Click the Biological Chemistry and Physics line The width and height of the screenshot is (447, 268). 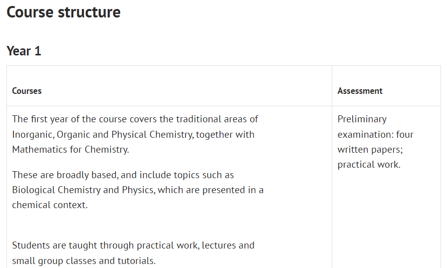click(138, 190)
